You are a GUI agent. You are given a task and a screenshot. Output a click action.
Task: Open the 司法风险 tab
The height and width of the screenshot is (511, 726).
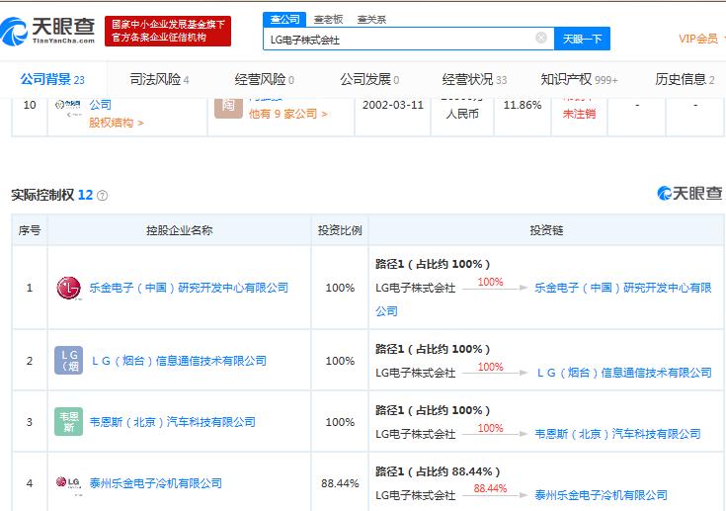159,80
